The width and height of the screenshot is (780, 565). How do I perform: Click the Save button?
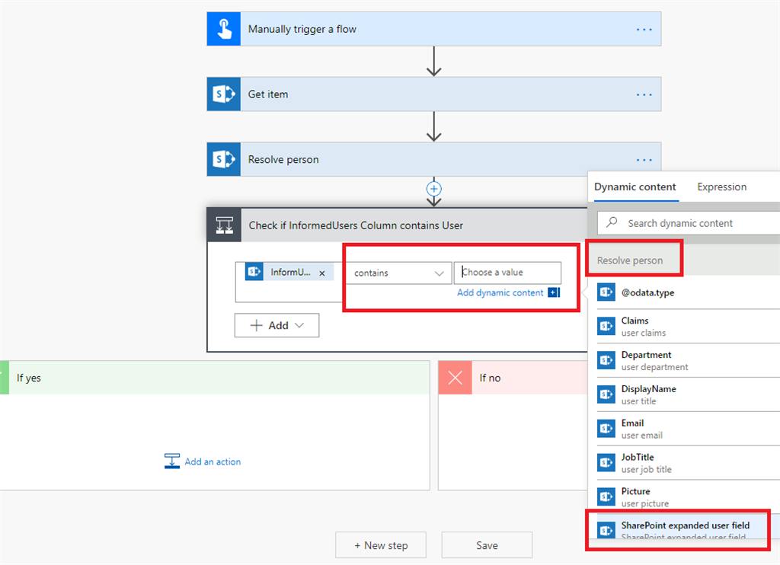click(x=487, y=545)
